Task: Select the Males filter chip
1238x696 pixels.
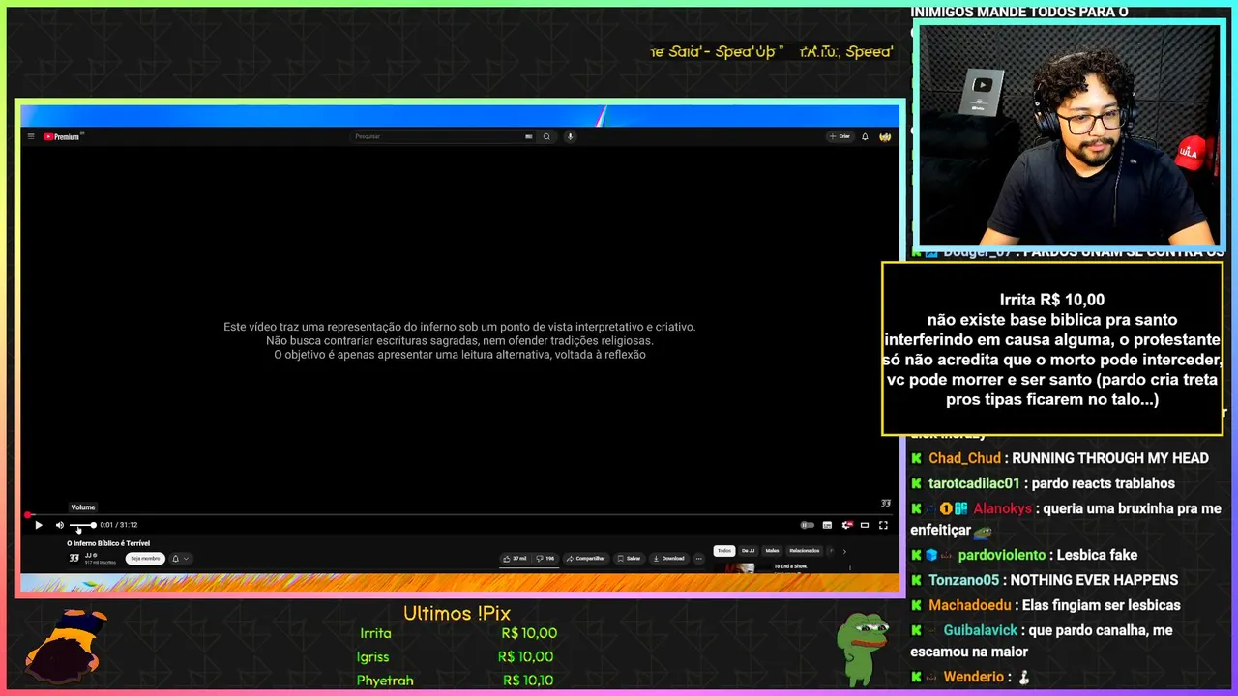Action: (x=772, y=550)
